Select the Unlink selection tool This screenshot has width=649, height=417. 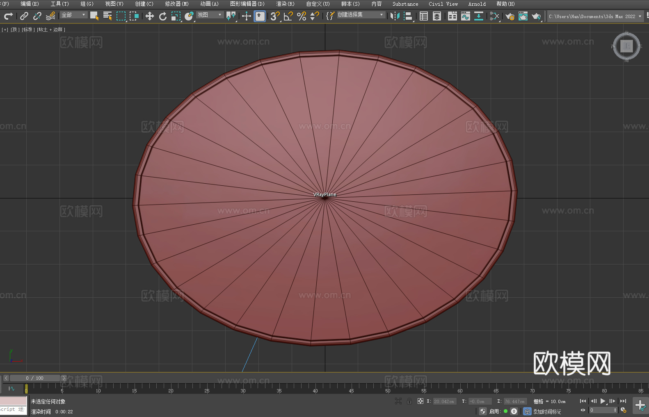tap(37, 16)
